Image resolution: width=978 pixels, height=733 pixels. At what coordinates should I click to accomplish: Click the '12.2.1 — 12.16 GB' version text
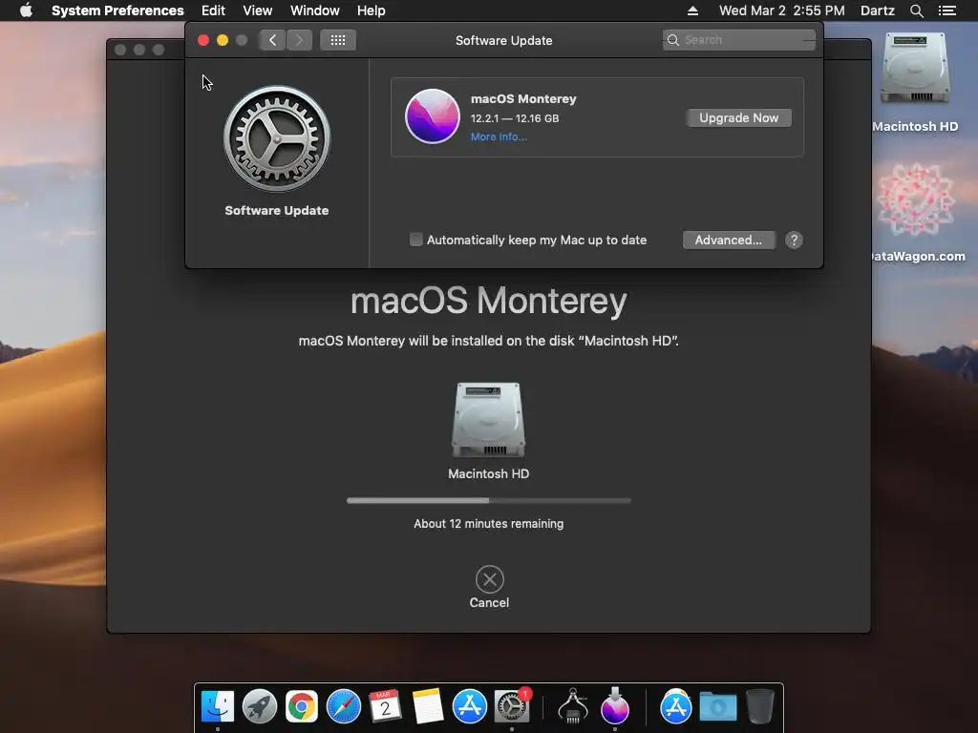tap(515, 118)
